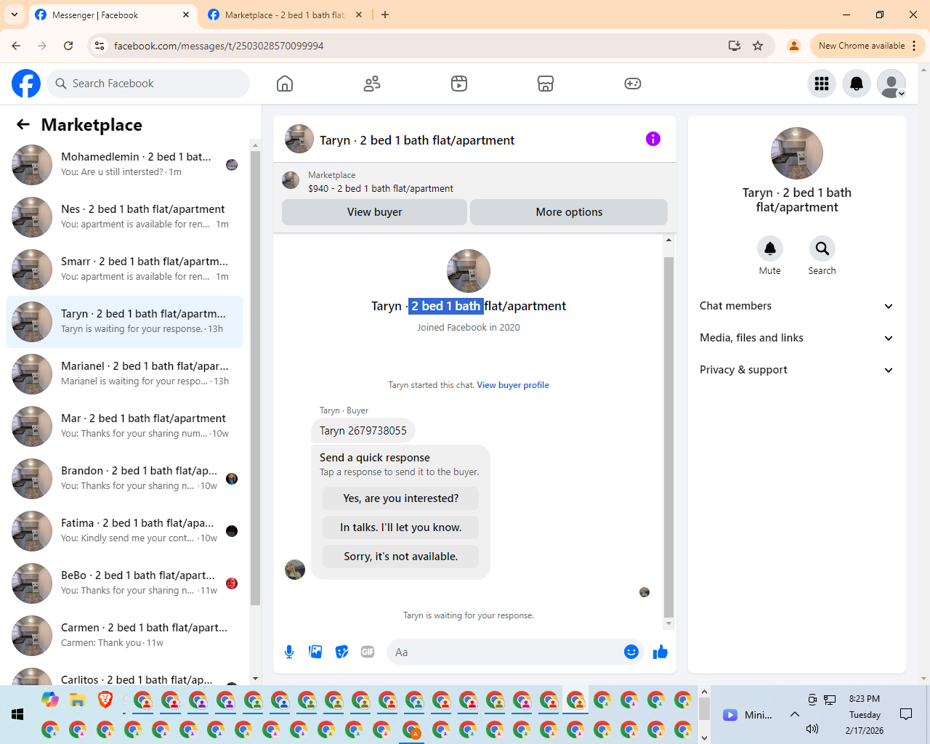The image size is (930, 744).
Task: Open File Explorer from the taskbar
Action: pyautogui.click(x=78, y=700)
